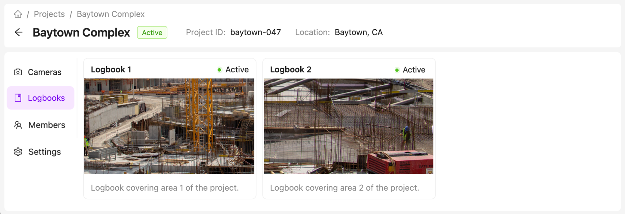This screenshot has height=214, width=625.
Task: Click the Logbook 1 construction site thumbnail
Action: 169,126
